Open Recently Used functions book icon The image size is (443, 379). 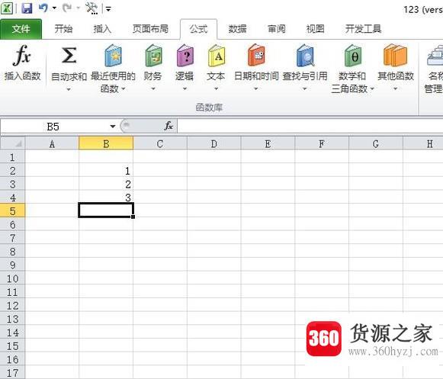point(113,56)
